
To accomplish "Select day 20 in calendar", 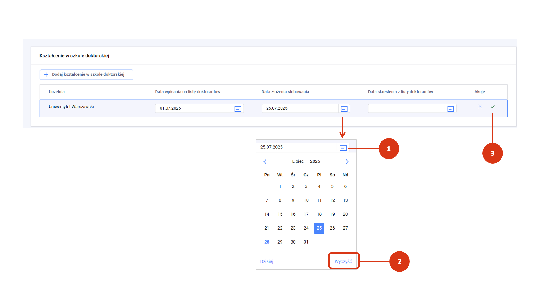I will click(x=345, y=214).
